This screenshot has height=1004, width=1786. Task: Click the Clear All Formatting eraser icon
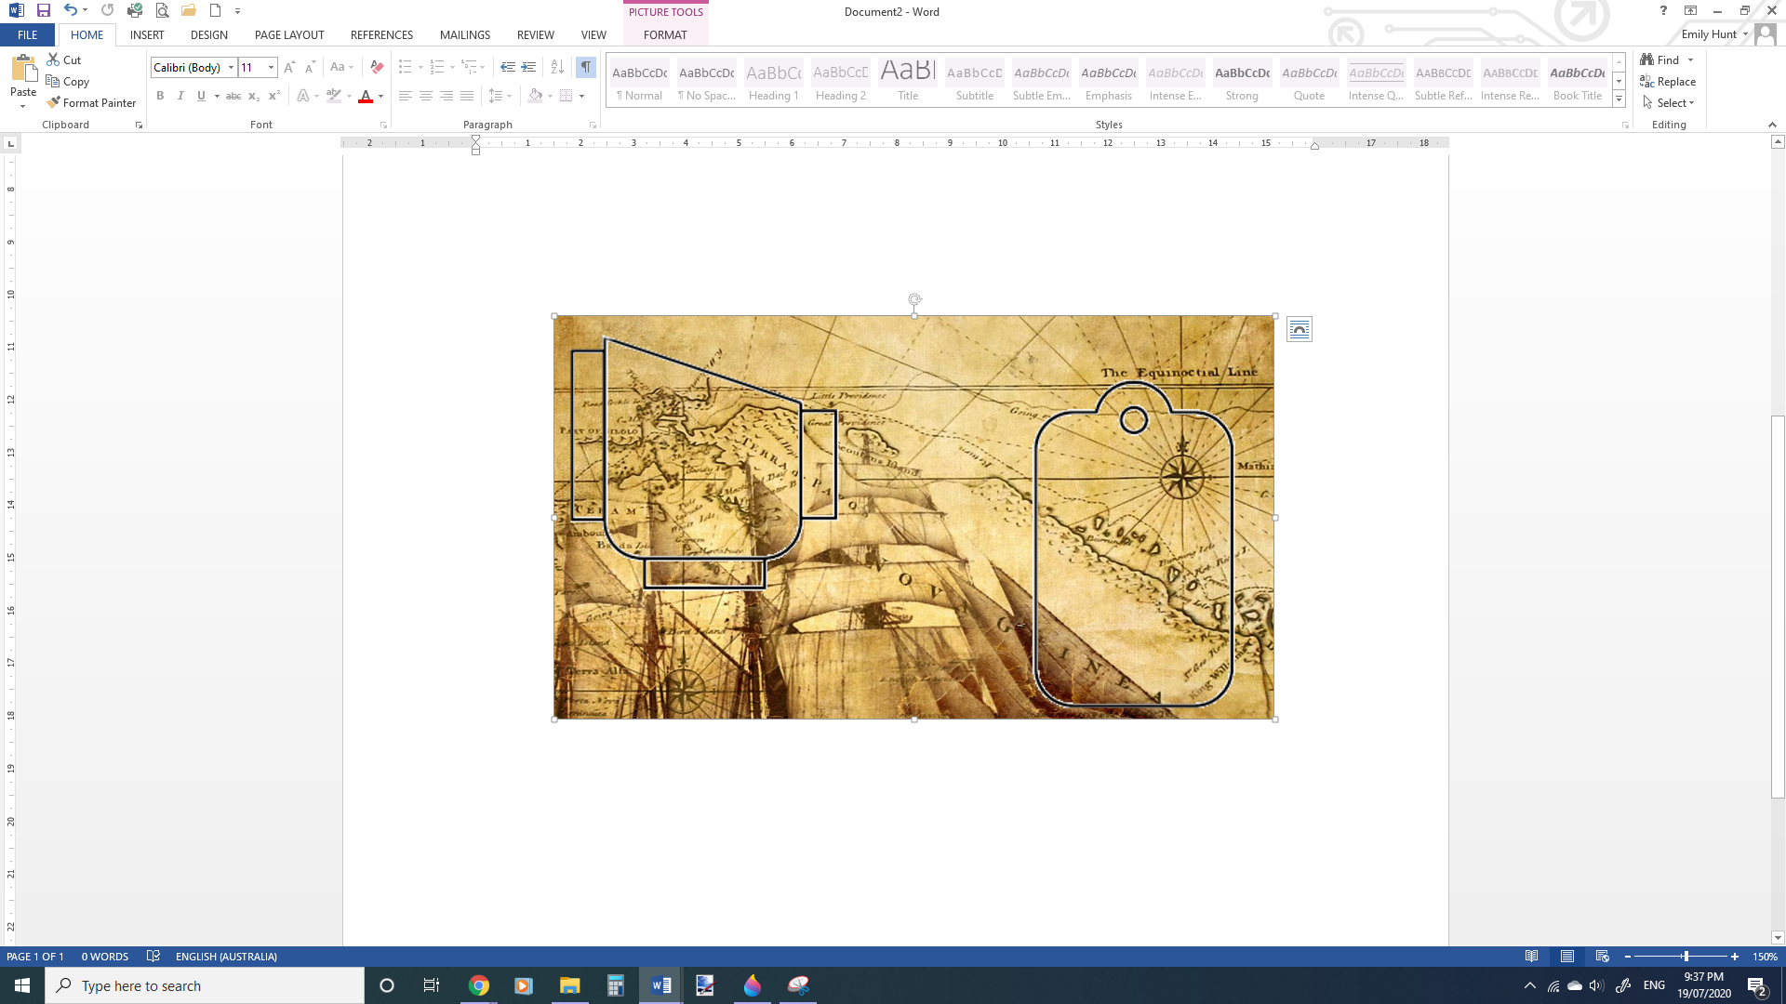click(x=377, y=67)
